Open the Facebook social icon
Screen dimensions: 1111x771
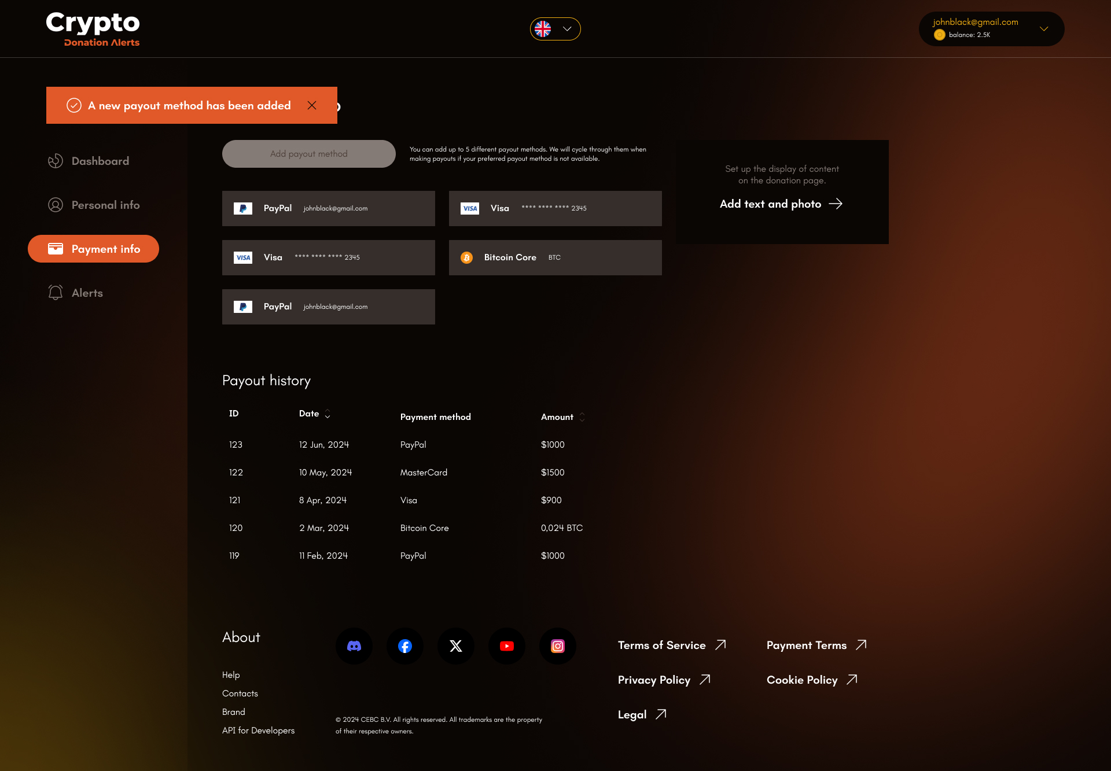[405, 646]
